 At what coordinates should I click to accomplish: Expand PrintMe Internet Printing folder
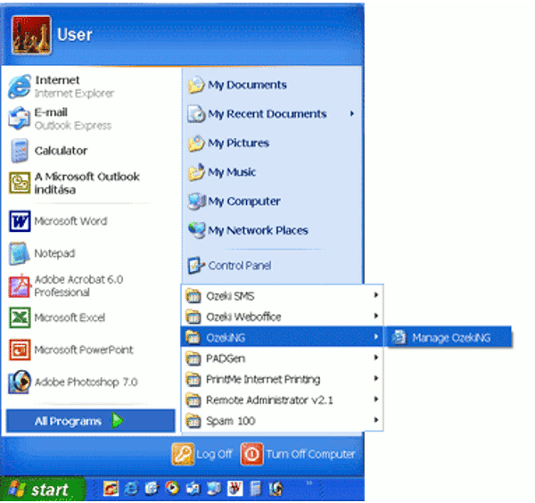(282, 379)
